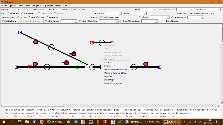Click the green connection square on the diagonal track
223x125 pixels.
(83, 62)
